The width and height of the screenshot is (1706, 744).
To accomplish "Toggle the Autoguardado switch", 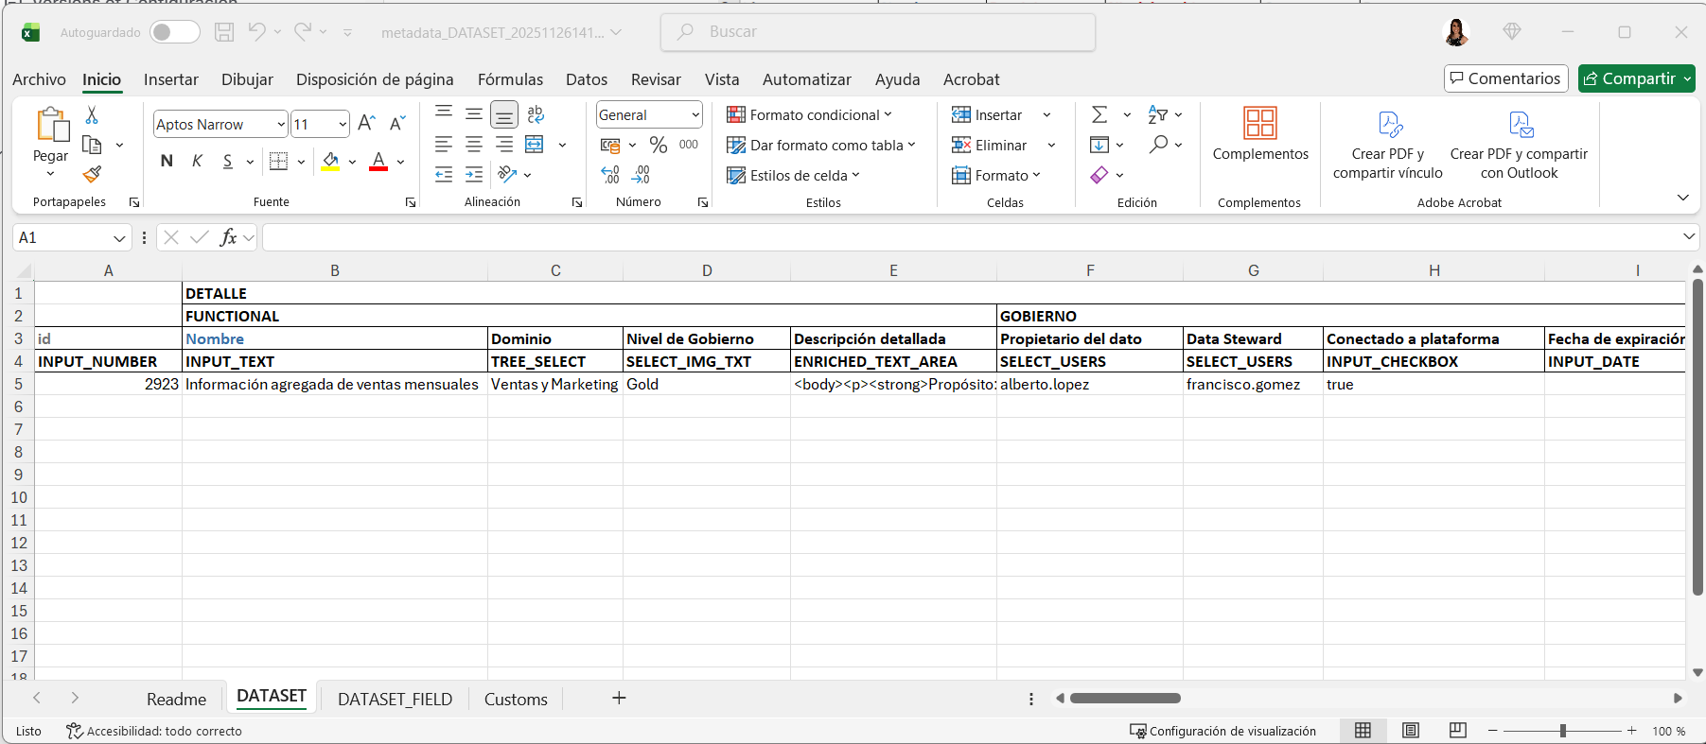I will click(x=174, y=32).
